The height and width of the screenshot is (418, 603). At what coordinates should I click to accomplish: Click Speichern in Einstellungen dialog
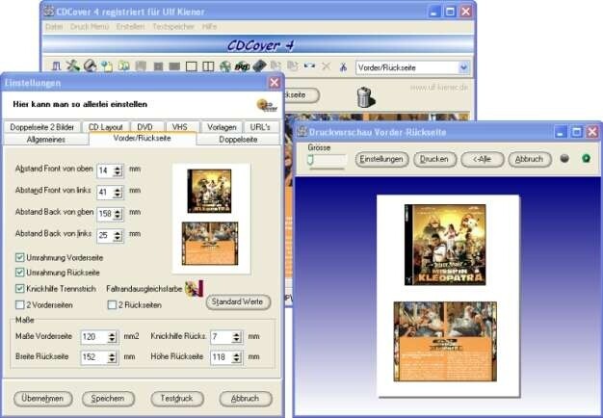[108, 399]
